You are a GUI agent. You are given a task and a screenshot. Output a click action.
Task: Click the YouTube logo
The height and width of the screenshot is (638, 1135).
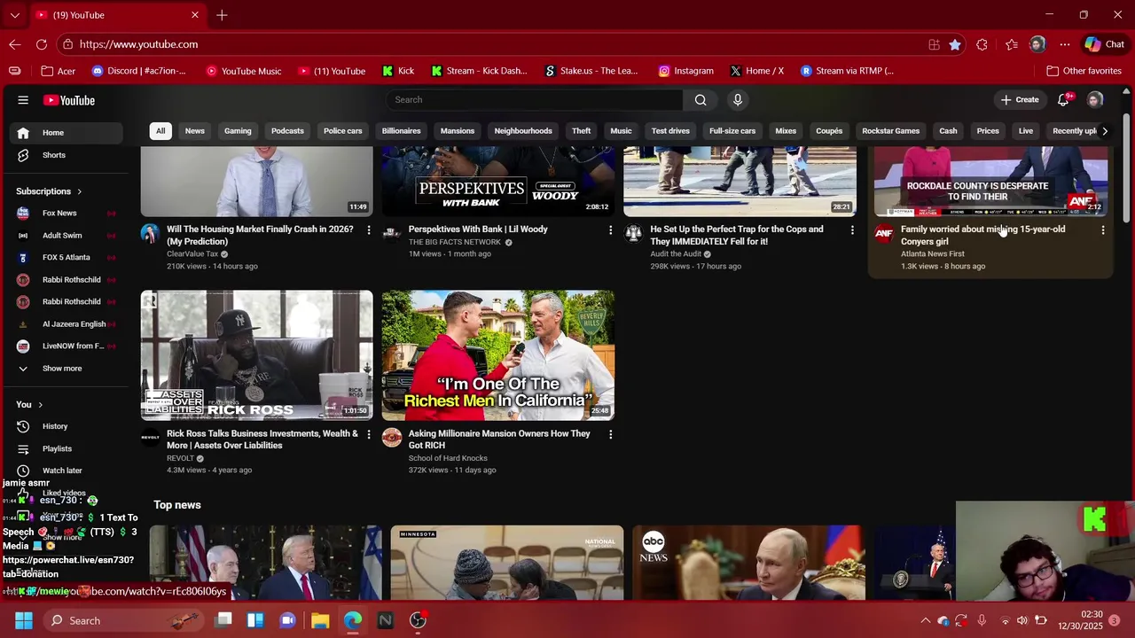(x=69, y=100)
